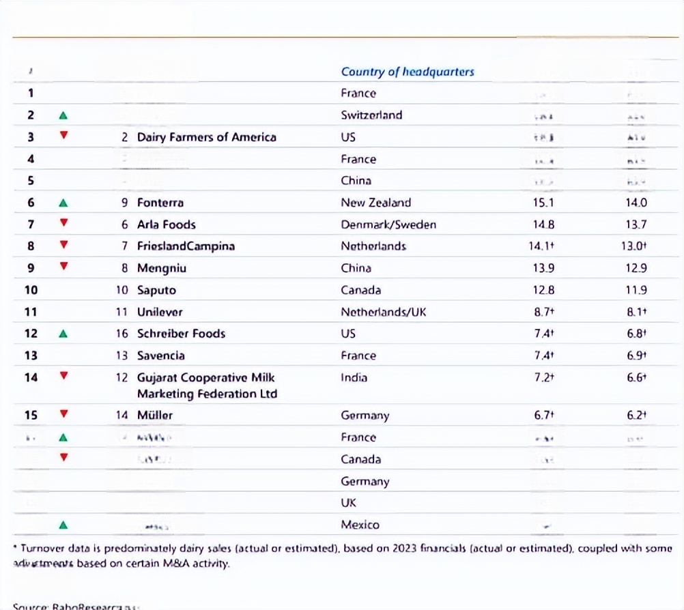Click "Netherlands" in the FrieslandCampina row
Screen dimensions: 684x610
pos(373,246)
